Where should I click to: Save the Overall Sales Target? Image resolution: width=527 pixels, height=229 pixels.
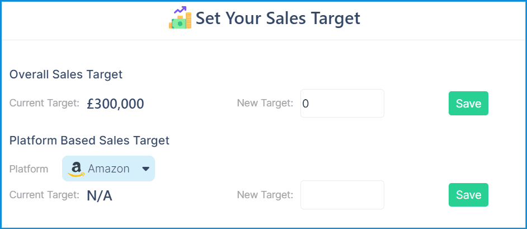[468, 103]
